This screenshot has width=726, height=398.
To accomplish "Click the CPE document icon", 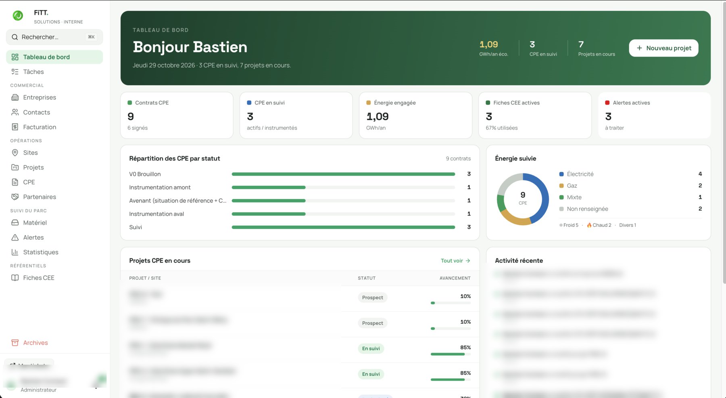I will pos(15,182).
